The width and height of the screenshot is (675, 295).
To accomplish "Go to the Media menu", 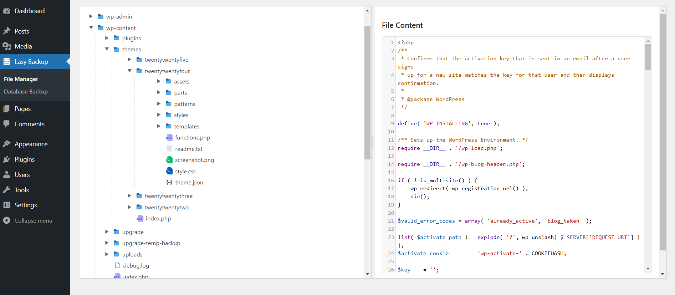I will point(35,46).
